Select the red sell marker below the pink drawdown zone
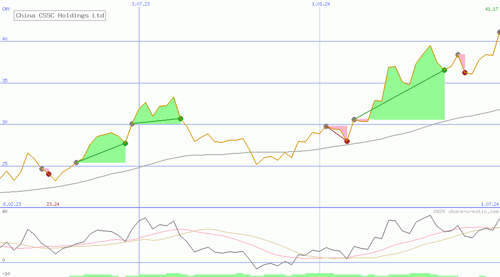Image resolution: width=500 pixels, height=277 pixels. (347, 141)
